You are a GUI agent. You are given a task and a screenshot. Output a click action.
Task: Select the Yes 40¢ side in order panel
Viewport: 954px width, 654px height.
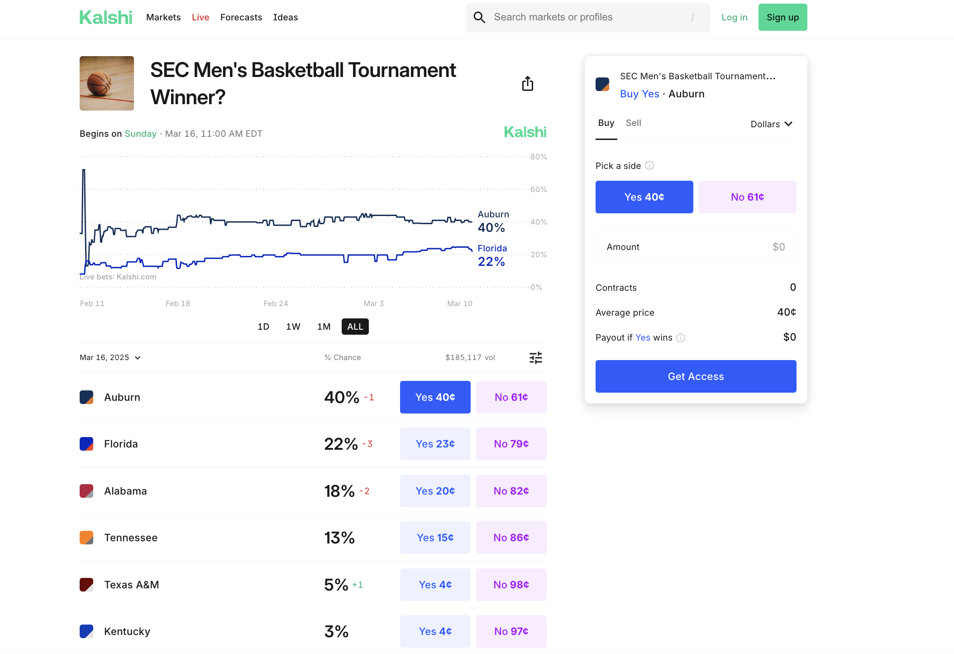644,197
